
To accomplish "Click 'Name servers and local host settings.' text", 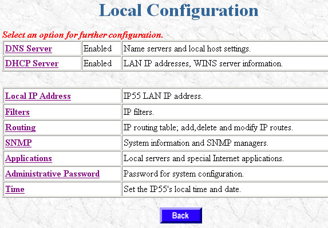I will (x=187, y=49).
